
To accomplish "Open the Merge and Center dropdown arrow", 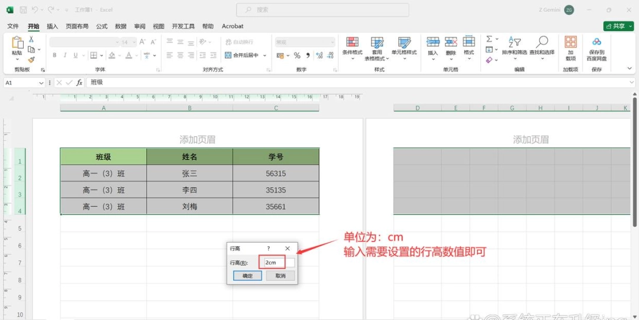I will coord(264,55).
